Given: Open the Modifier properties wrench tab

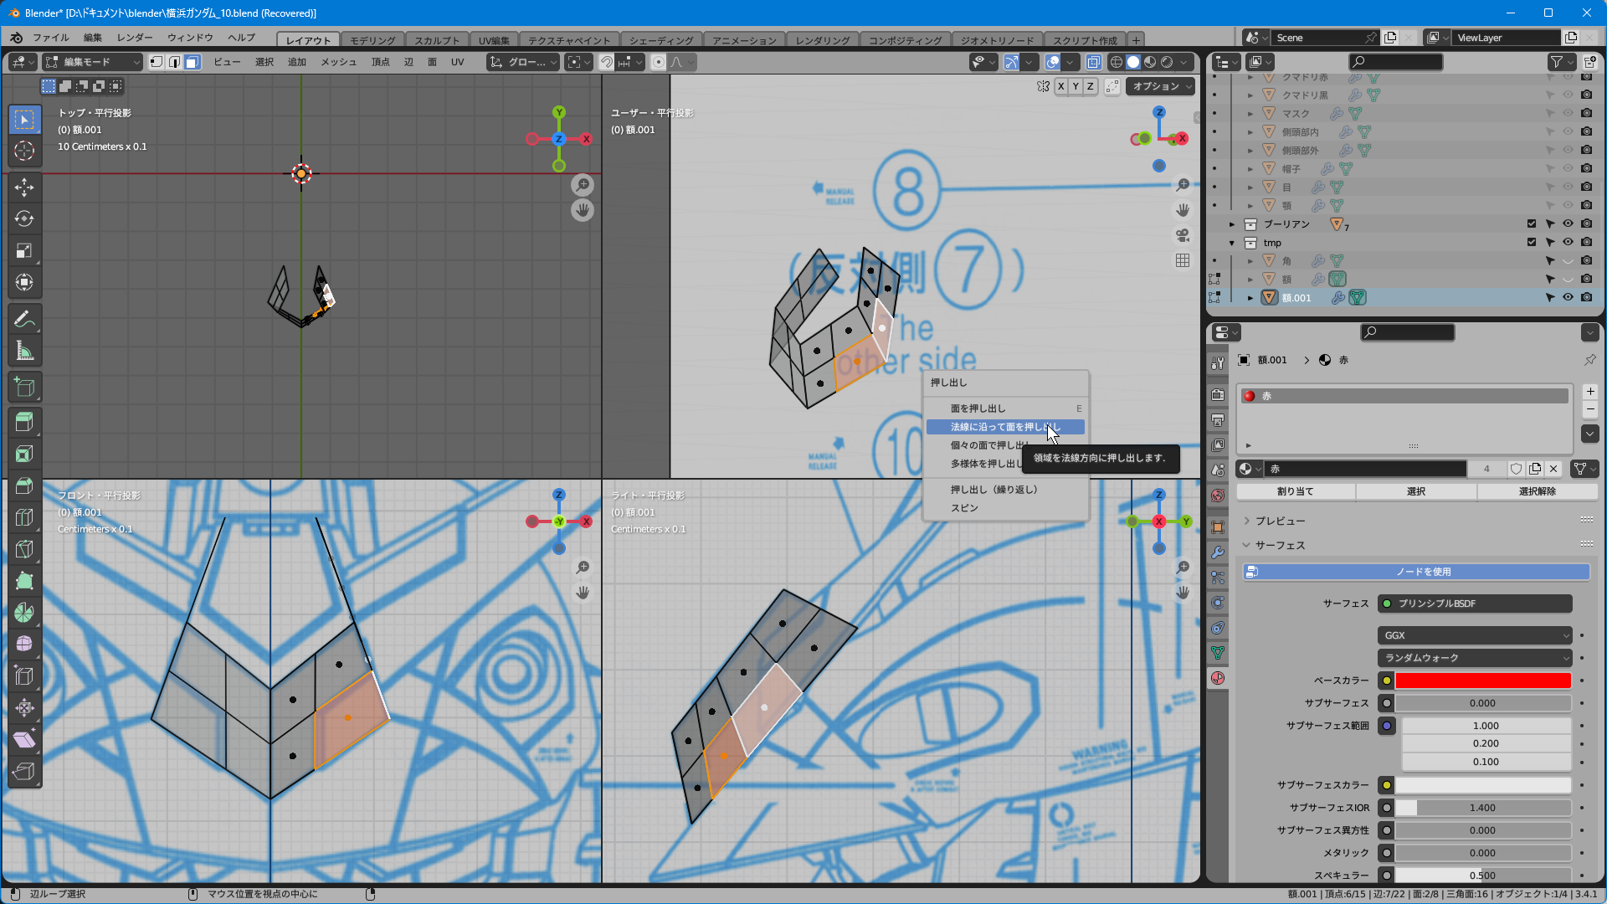Looking at the screenshot, I should coord(1218,552).
